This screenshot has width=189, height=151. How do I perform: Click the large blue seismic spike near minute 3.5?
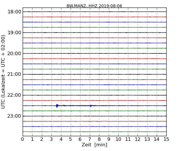point(57,106)
